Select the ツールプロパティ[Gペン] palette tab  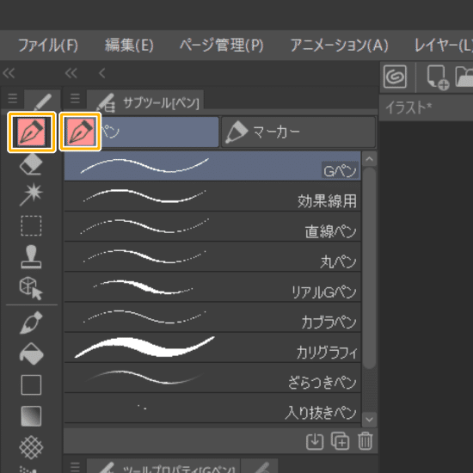pos(163,467)
